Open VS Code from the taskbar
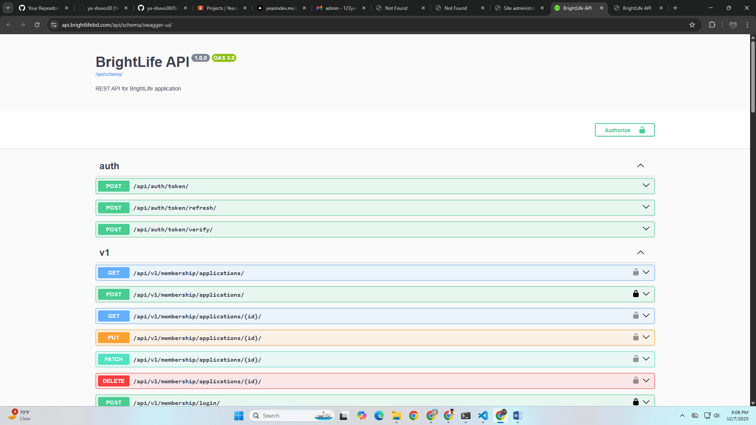756x425 pixels. 483,416
